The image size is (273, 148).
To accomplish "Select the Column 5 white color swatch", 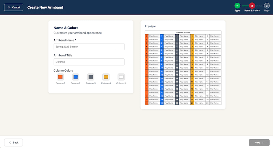I will point(121,77).
